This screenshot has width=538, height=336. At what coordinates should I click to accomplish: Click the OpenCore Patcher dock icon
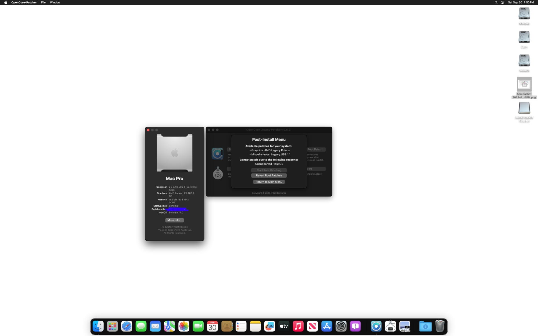pos(376,326)
